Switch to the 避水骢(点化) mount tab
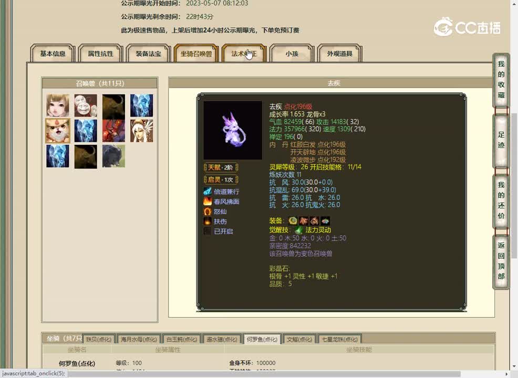The height and width of the screenshot is (378, 518). 222,339
